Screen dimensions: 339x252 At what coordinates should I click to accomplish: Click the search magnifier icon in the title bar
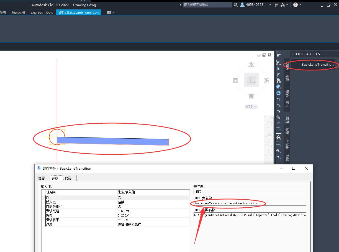(x=235, y=5)
